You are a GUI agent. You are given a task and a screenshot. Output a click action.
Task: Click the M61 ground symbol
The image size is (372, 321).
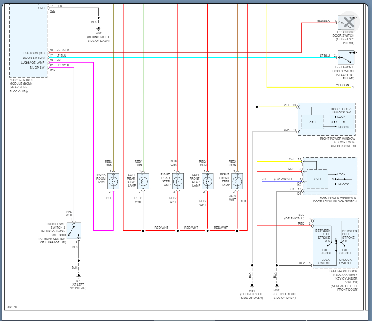(x=252, y=286)
